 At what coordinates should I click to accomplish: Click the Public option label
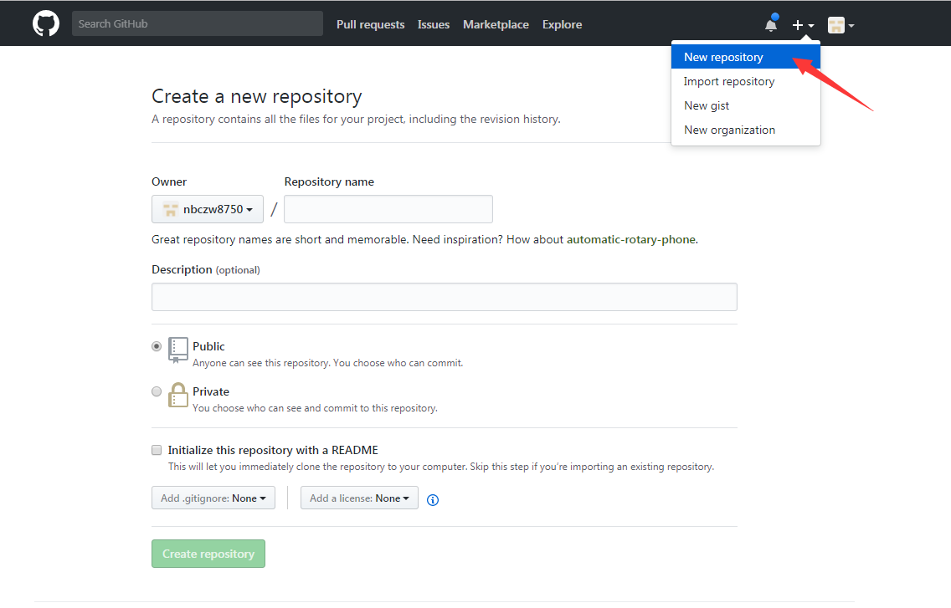pos(208,346)
